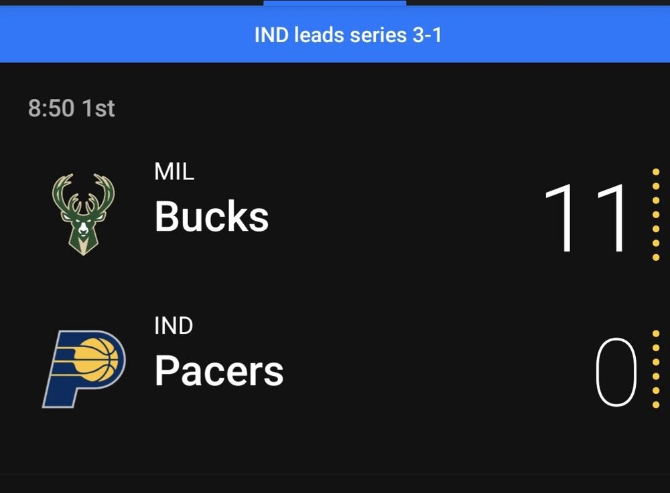Viewport: 670px width, 493px height.
Task: Click the Pacers team name link
Action: [218, 371]
